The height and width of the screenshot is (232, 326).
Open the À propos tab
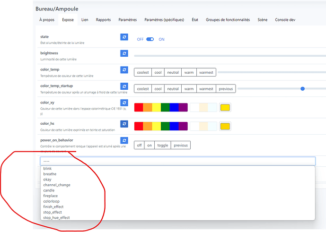point(47,20)
